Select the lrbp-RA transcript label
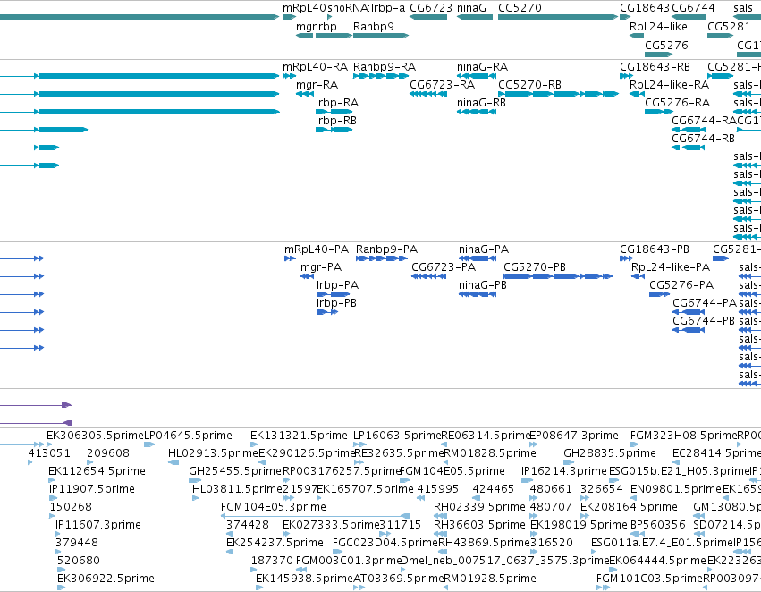The image size is (761, 592). [x=337, y=103]
